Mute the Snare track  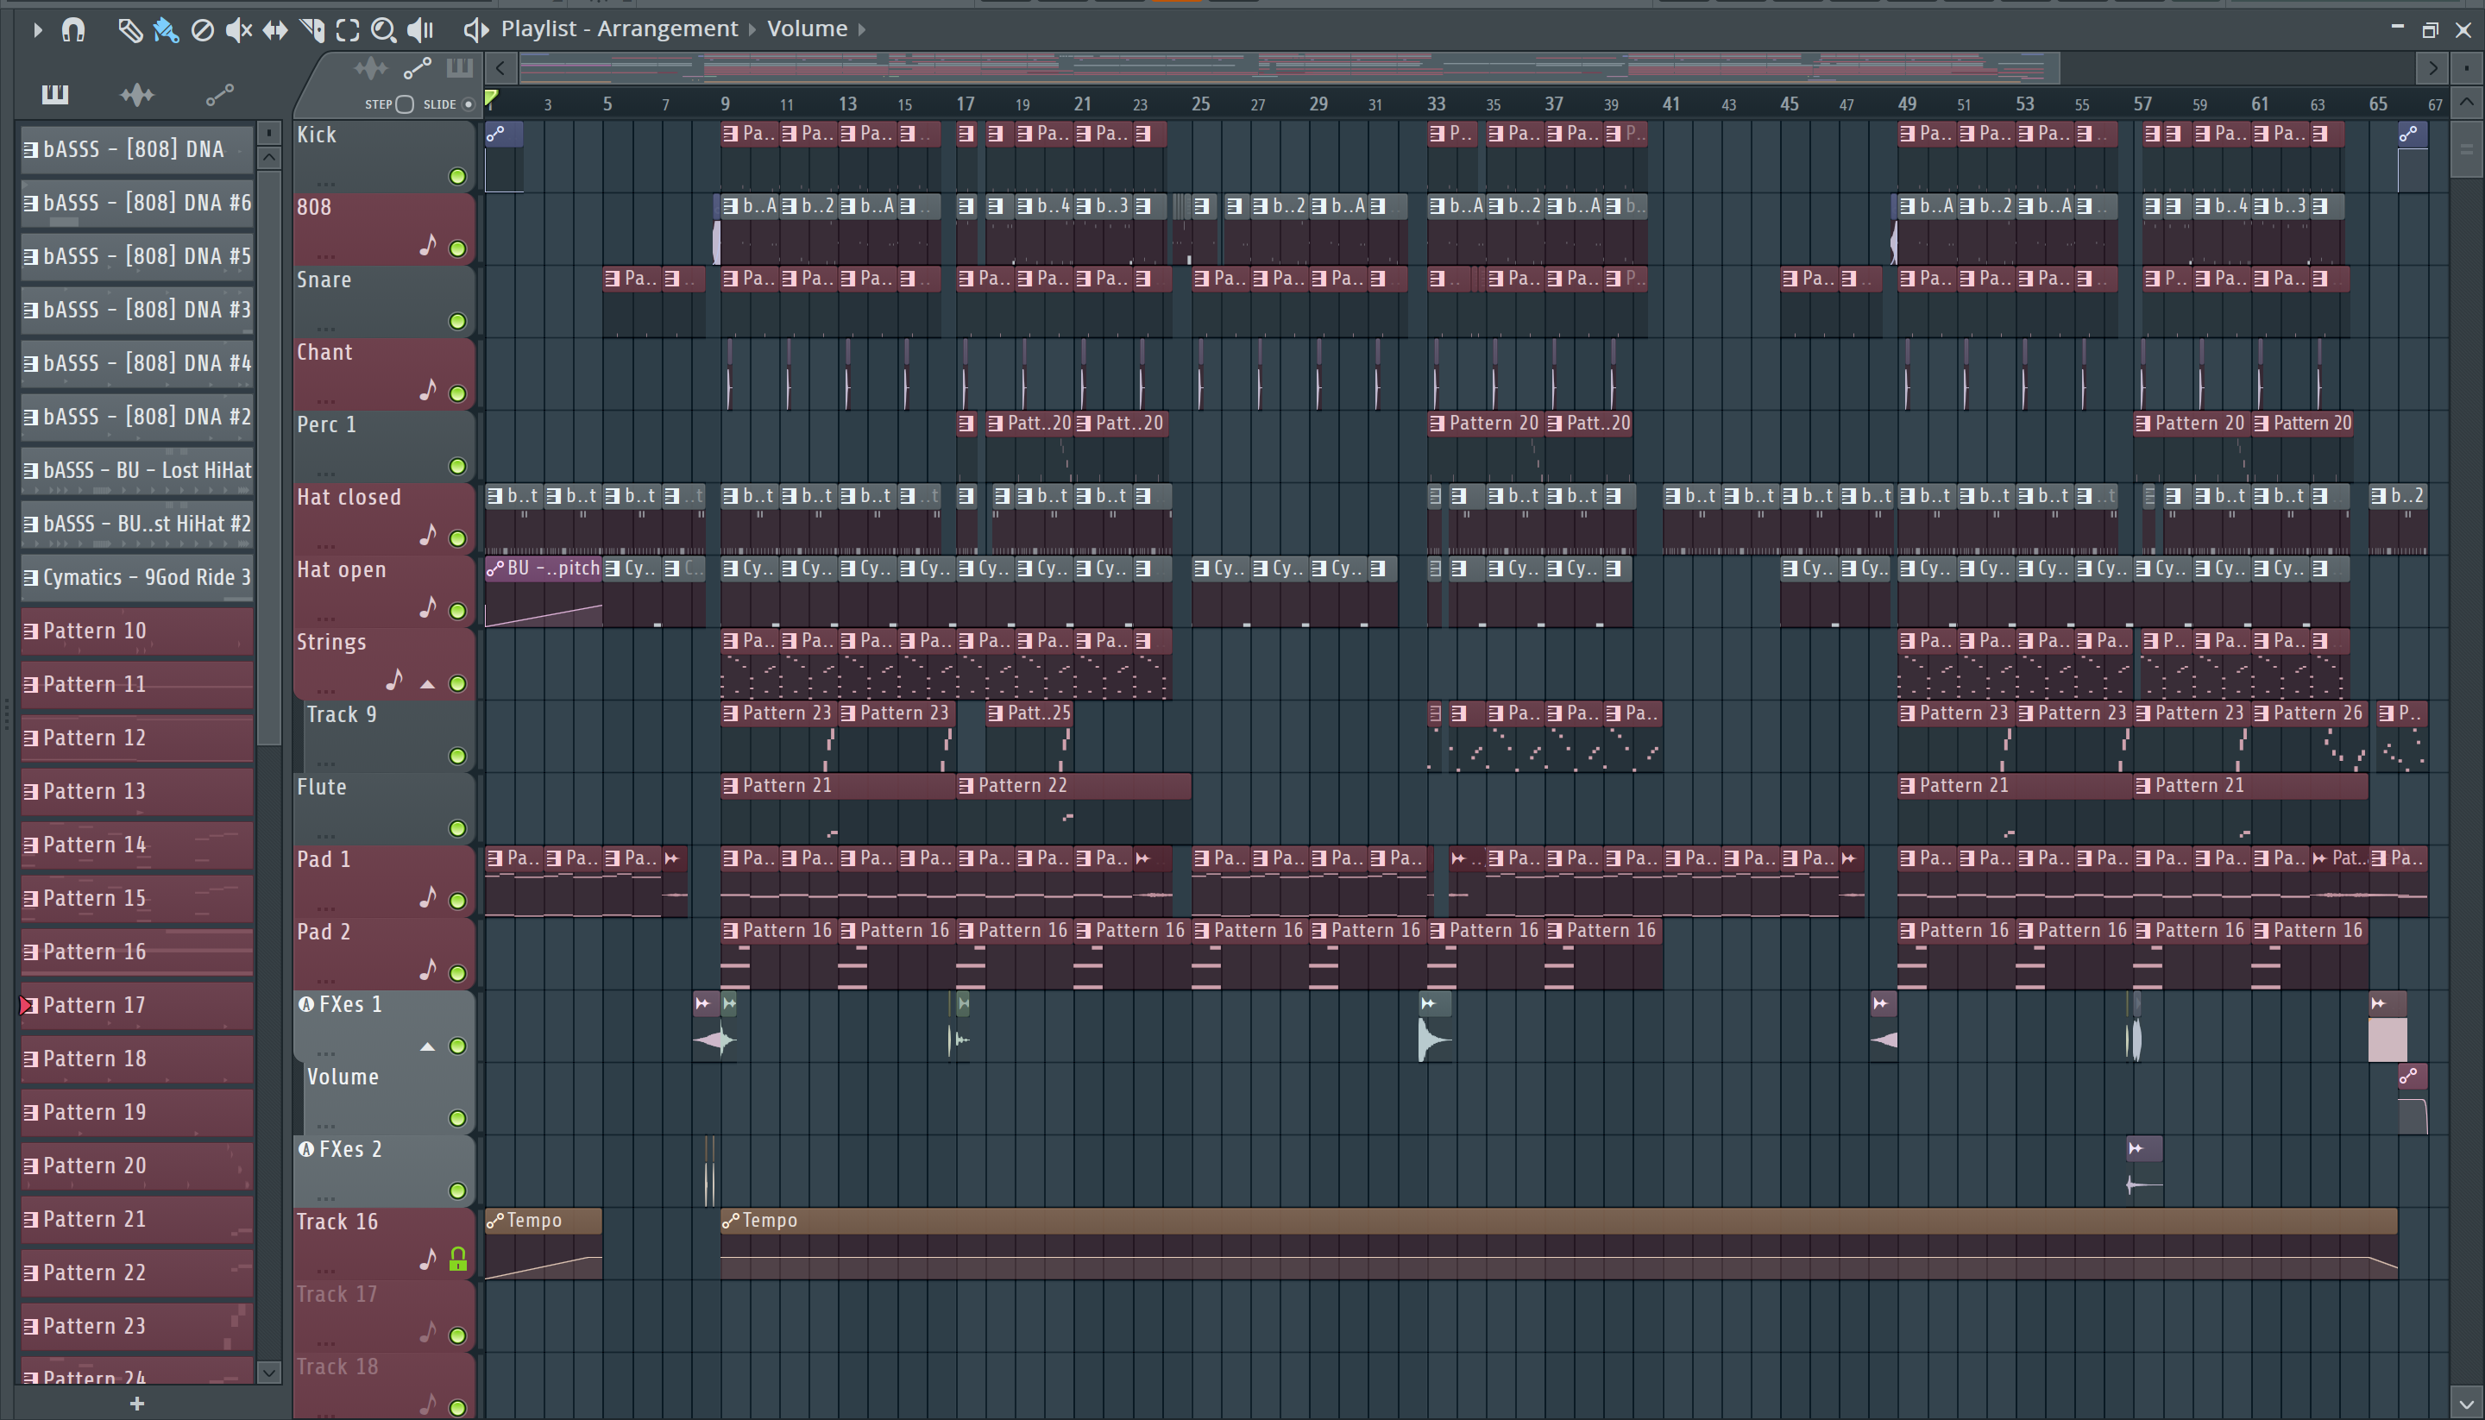point(457,321)
